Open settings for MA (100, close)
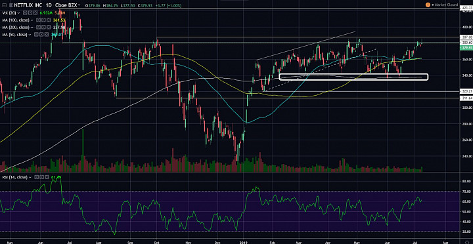This screenshot has width=473, height=244. 43,20
